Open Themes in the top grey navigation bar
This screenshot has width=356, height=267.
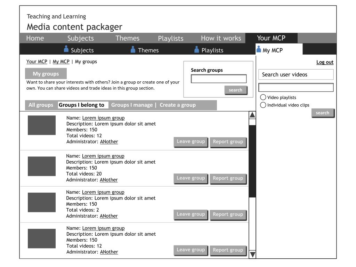tap(127, 38)
